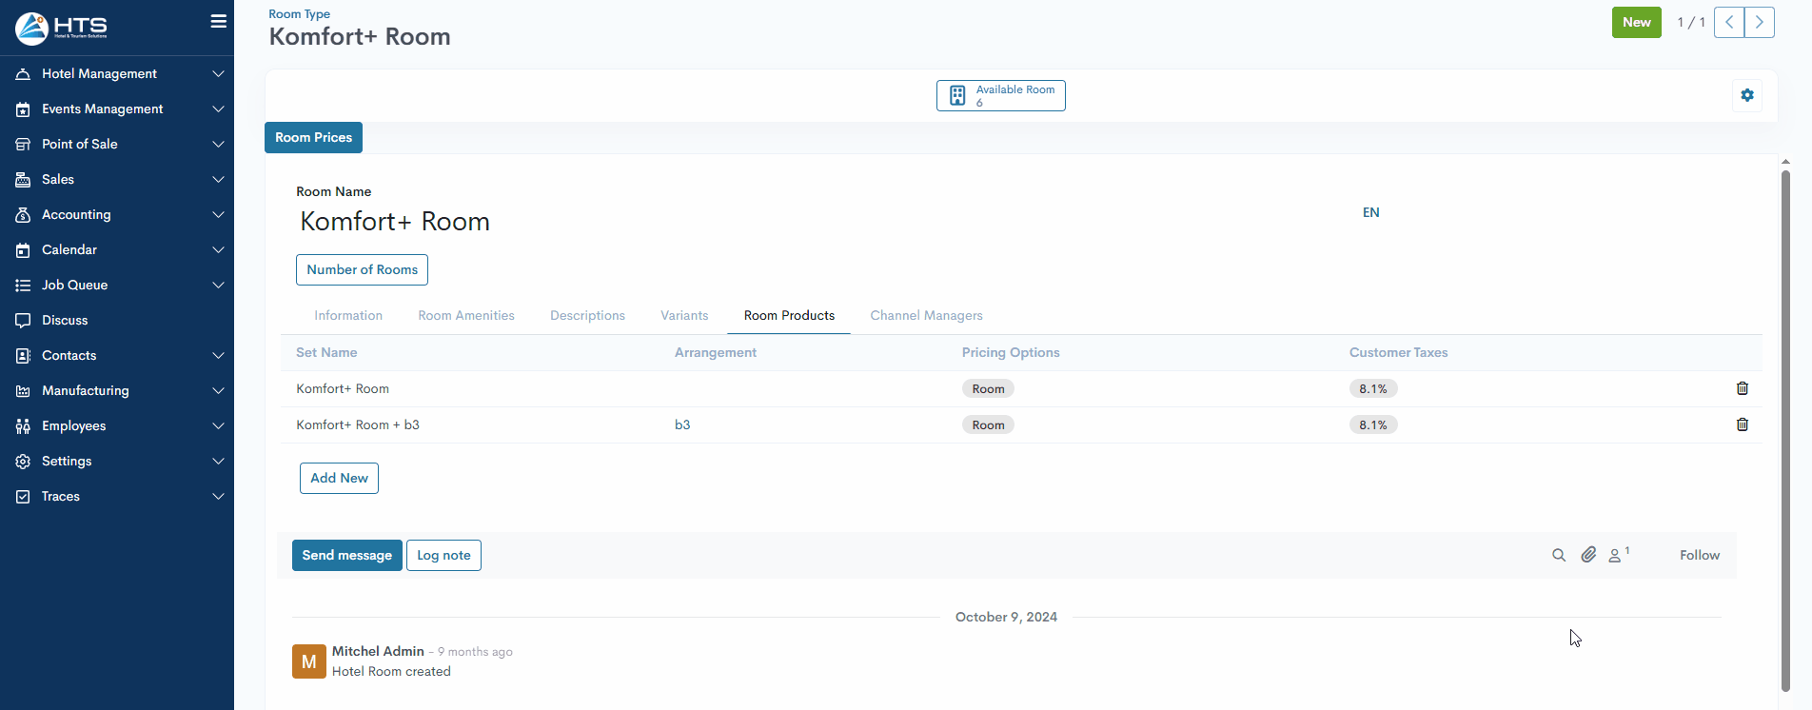Click the Add New button

point(339,478)
